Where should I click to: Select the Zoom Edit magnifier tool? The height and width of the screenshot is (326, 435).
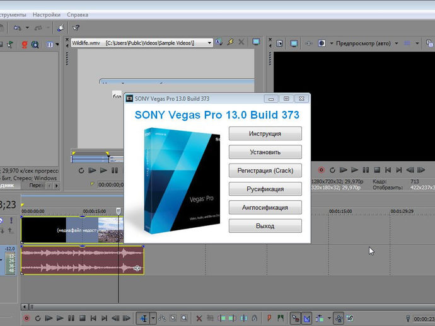[184, 318]
